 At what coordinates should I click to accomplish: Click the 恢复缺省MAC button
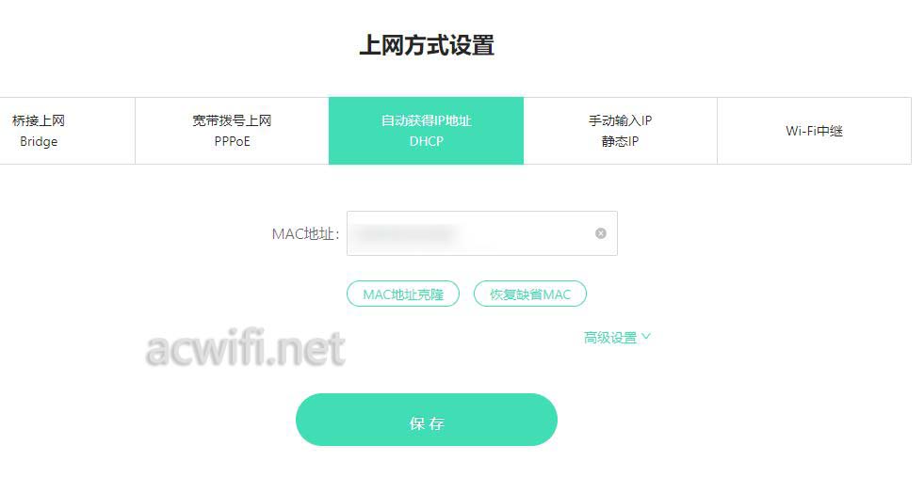(x=530, y=294)
